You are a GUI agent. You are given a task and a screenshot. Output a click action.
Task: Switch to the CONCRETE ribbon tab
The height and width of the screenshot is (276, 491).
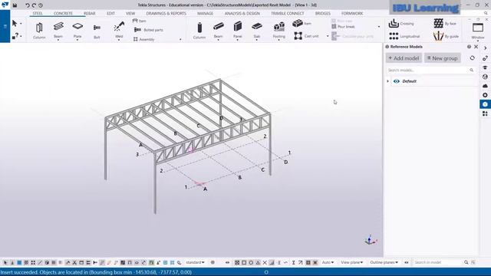63,14
